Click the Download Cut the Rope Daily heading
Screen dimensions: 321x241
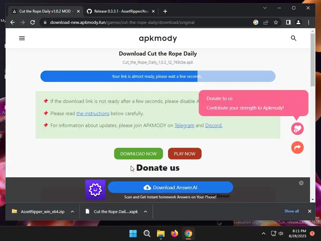point(158,53)
